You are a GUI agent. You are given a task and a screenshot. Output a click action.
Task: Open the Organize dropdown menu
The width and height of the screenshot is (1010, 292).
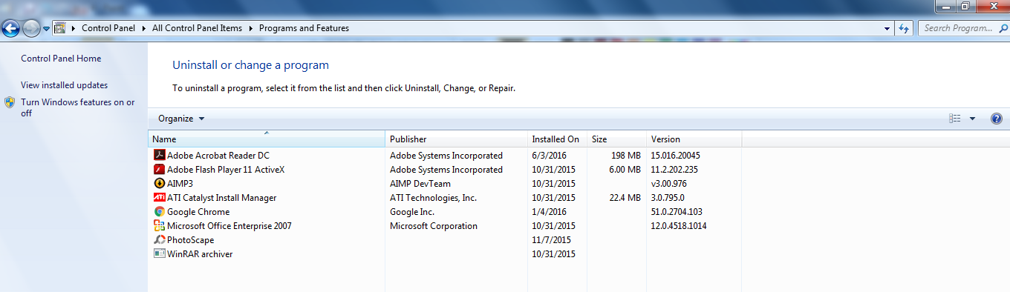pyautogui.click(x=181, y=119)
